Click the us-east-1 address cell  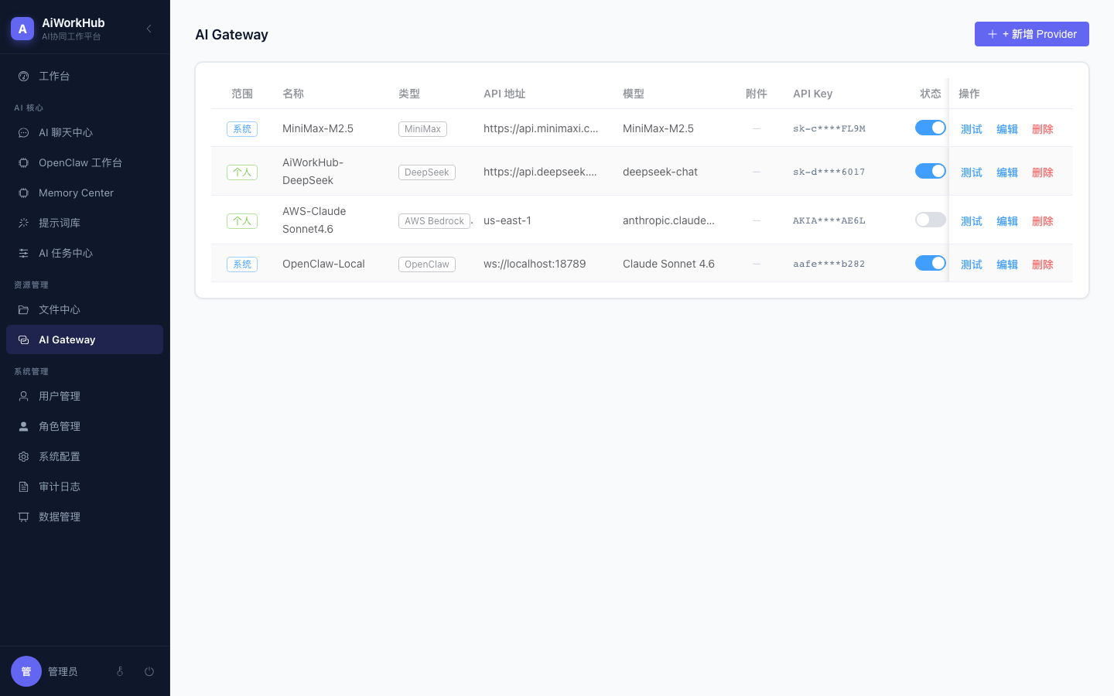[507, 220]
